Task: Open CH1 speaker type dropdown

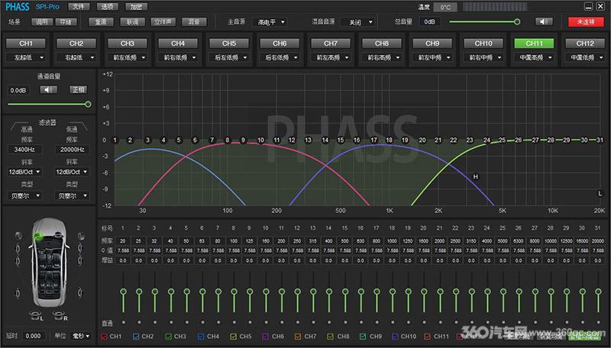Action: [26, 57]
